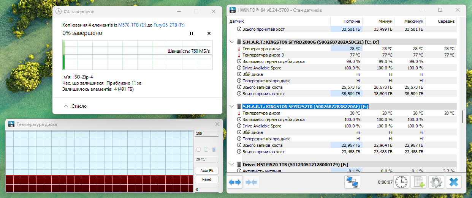Click the 0:00:07 elapsed timer

[385, 182]
